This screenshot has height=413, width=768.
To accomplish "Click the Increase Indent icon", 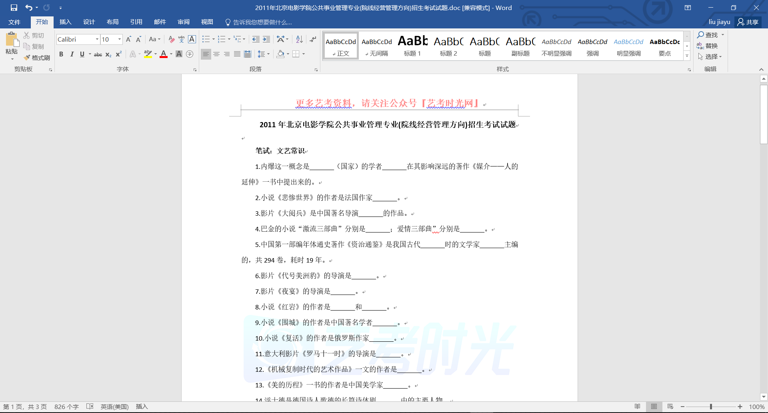I will (x=266, y=39).
